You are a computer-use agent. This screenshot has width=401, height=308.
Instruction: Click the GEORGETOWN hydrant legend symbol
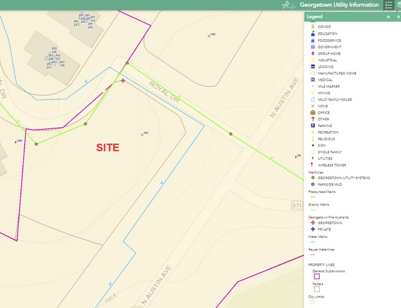312,223
